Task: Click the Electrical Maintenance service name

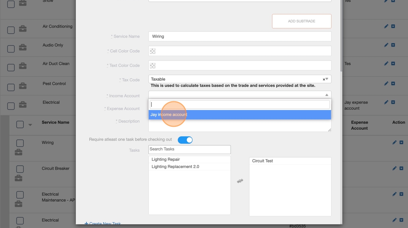Action: coord(58,197)
